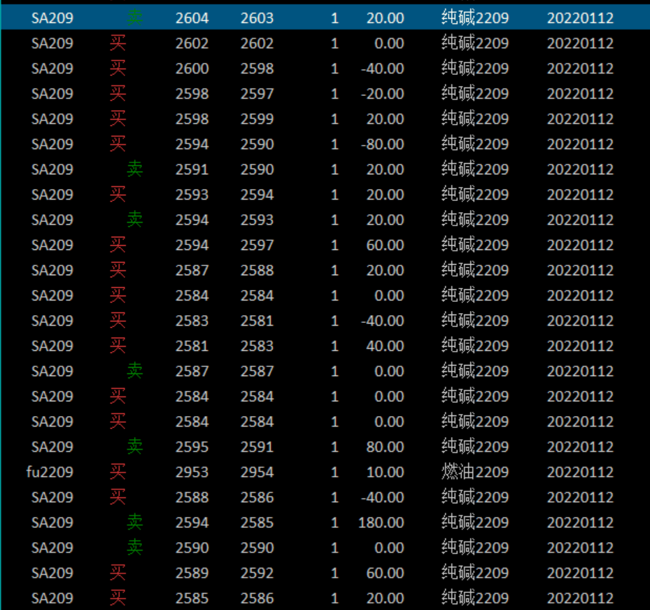Click the 40.00 profit in the 2581 row
Image resolution: width=650 pixels, height=610 pixels.
pos(385,346)
